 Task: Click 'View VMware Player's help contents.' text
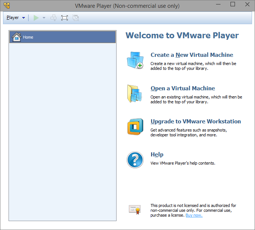(183, 163)
